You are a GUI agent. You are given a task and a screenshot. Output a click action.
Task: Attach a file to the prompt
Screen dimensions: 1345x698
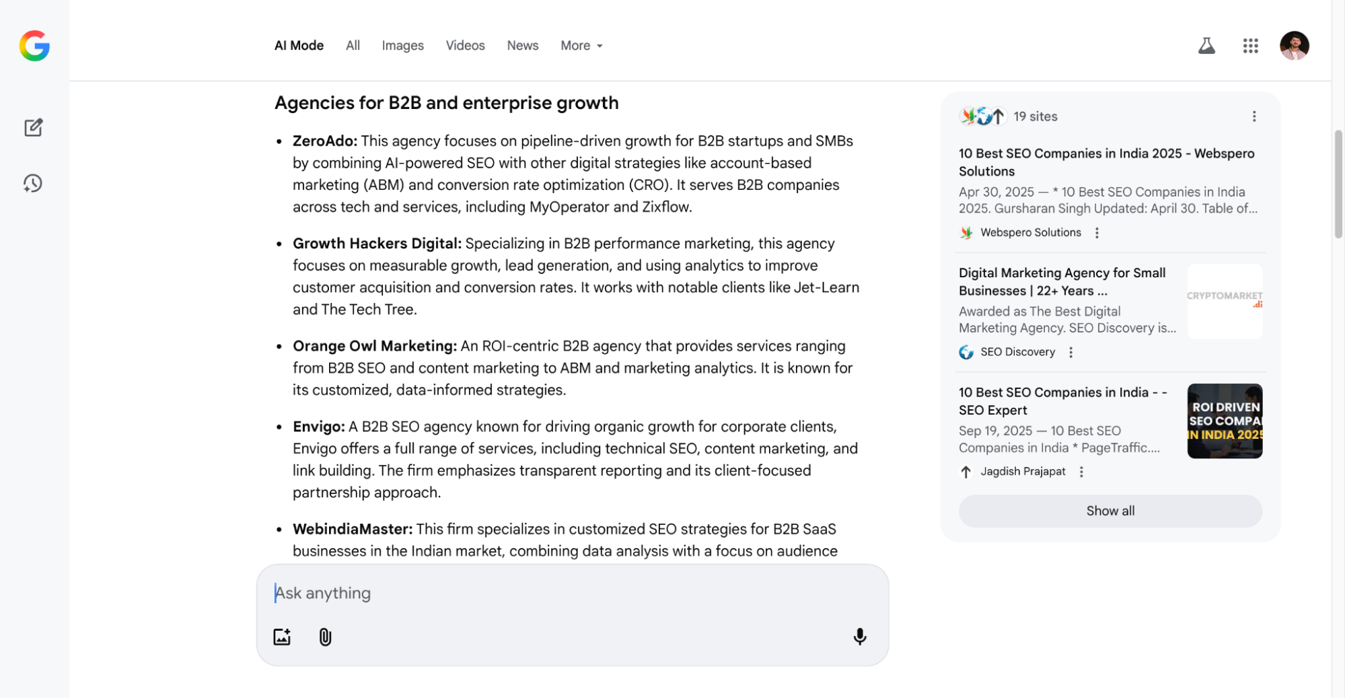pyautogui.click(x=325, y=637)
